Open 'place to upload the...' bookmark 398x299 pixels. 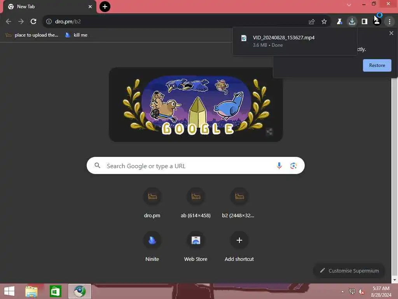click(x=32, y=35)
